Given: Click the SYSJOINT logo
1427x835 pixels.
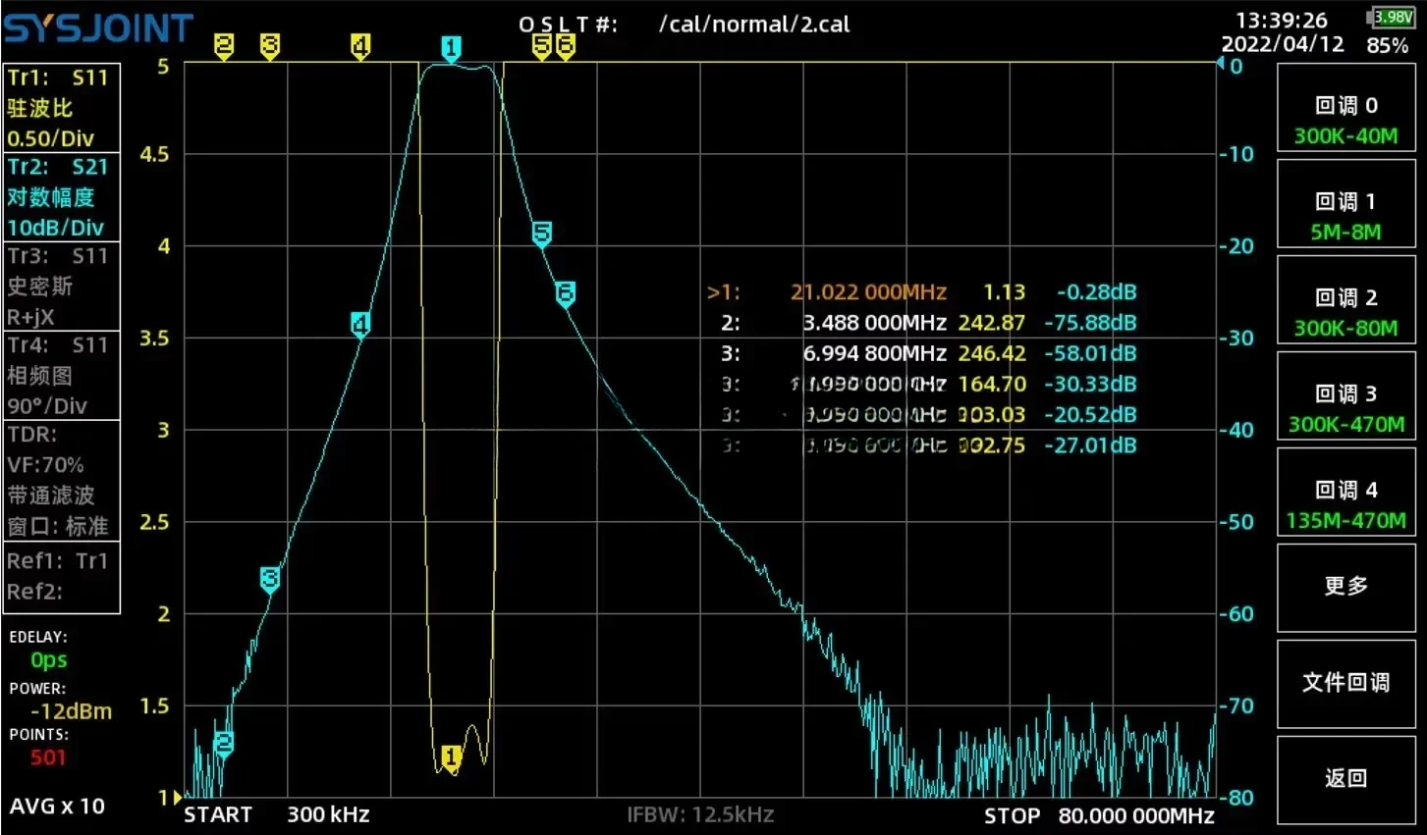Looking at the screenshot, I should pyautogui.click(x=98, y=28).
